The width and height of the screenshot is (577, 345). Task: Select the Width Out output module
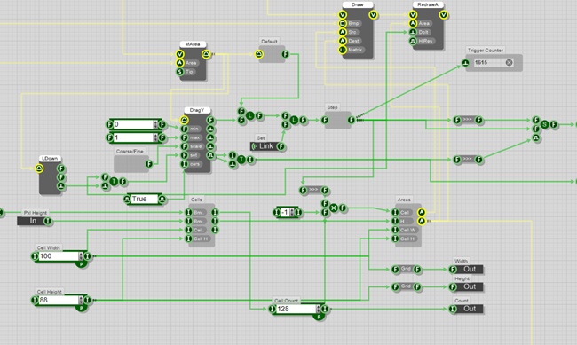466,270
